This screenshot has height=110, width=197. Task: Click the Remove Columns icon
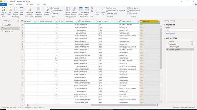pos(74,9)
